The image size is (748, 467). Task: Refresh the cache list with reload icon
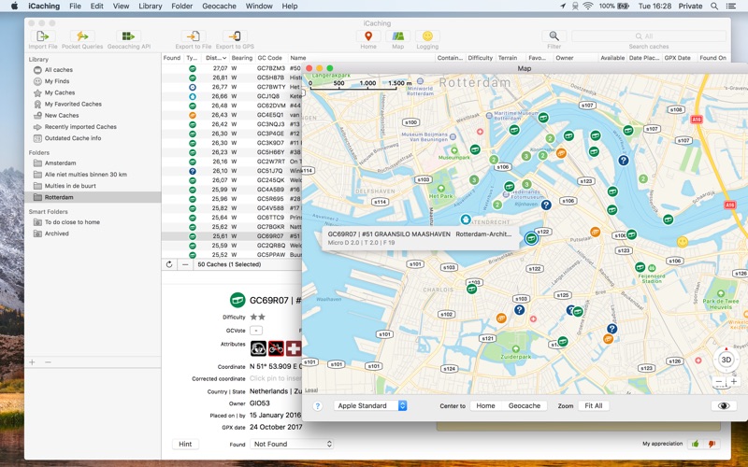169,264
